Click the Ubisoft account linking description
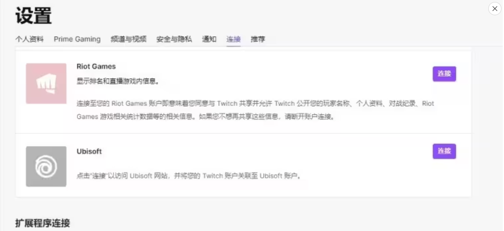 pyautogui.click(x=189, y=176)
